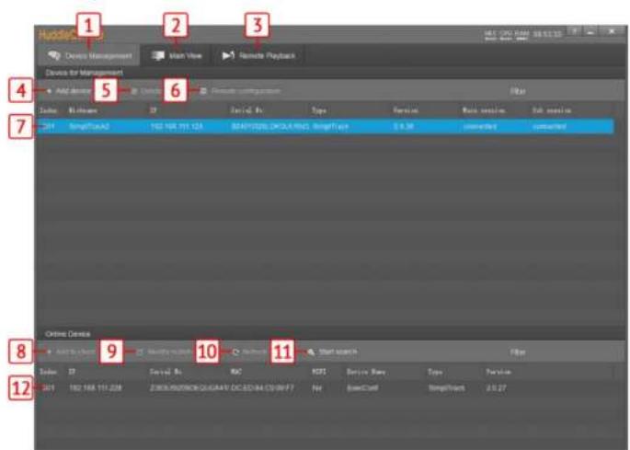
Task: Click the Sub session column header
Action: 551,110
